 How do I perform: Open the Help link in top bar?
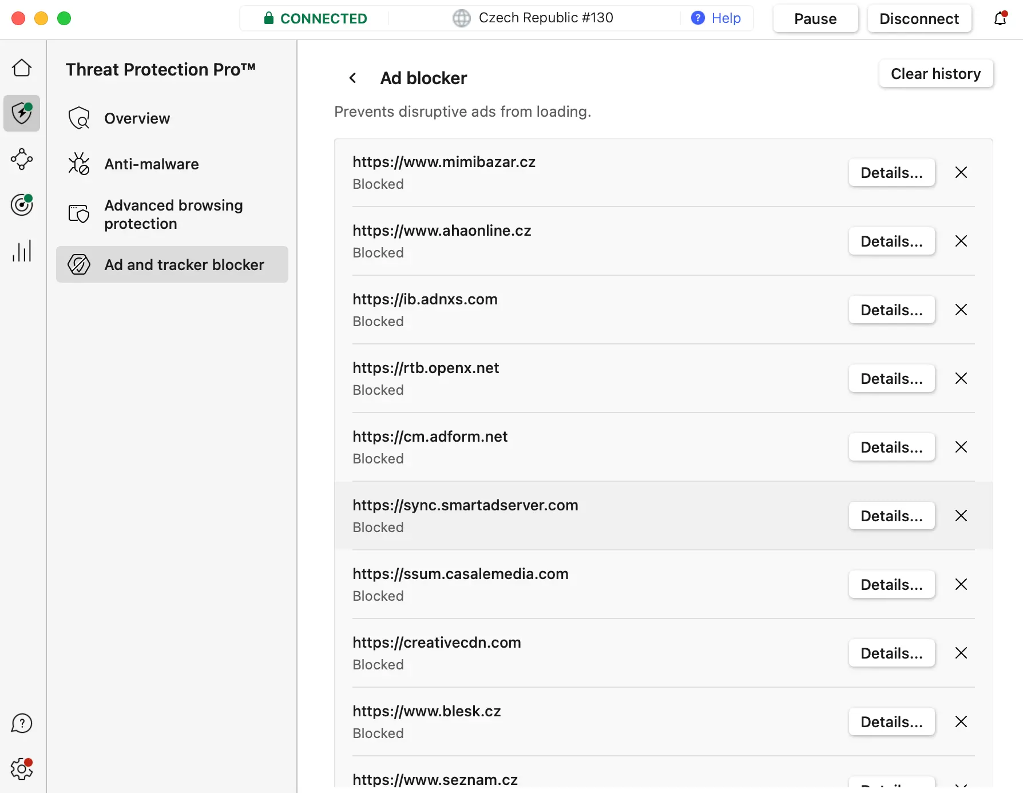pos(716,18)
